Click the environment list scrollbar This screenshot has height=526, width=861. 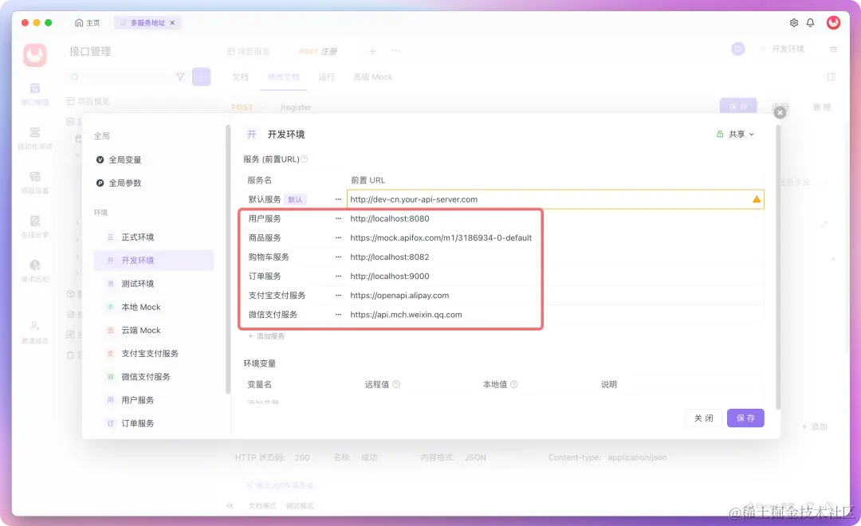pyautogui.click(x=228, y=259)
